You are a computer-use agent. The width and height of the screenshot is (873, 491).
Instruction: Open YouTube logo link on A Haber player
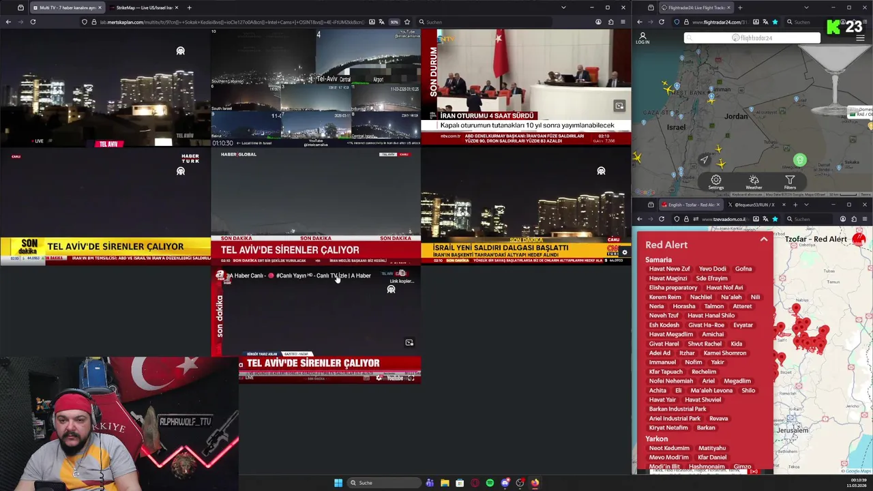(x=395, y=378)
